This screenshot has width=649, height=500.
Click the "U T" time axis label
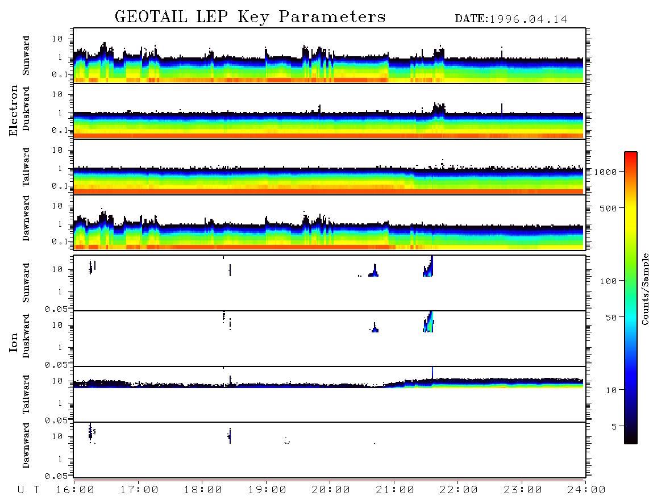click(28, 490)
